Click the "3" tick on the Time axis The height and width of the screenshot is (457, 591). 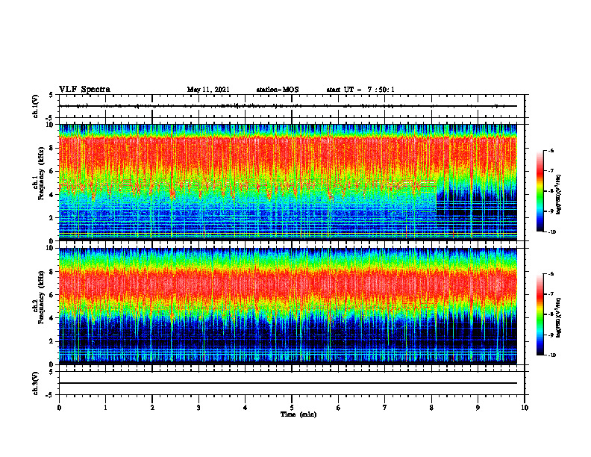[x=198, y=408]
